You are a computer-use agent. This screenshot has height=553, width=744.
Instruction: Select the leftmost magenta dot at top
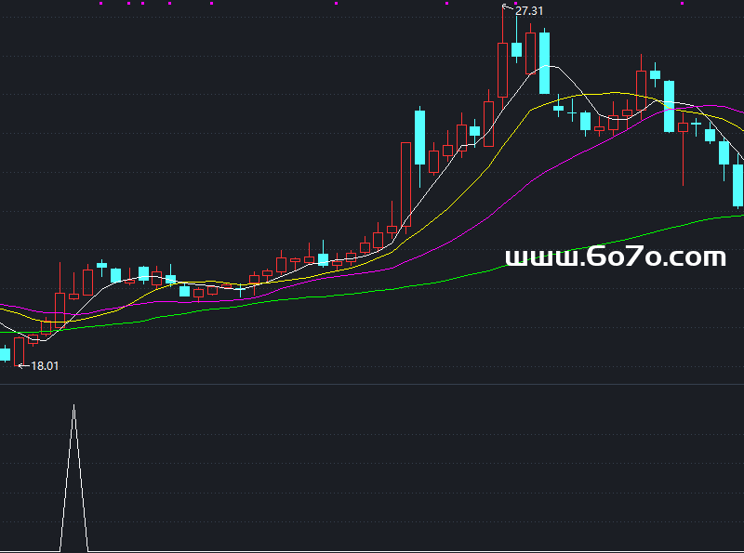pos(100,4)
